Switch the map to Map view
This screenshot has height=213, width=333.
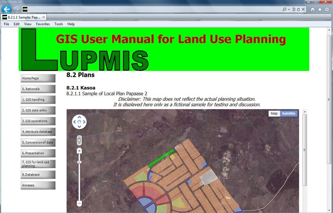click(274, 114)
